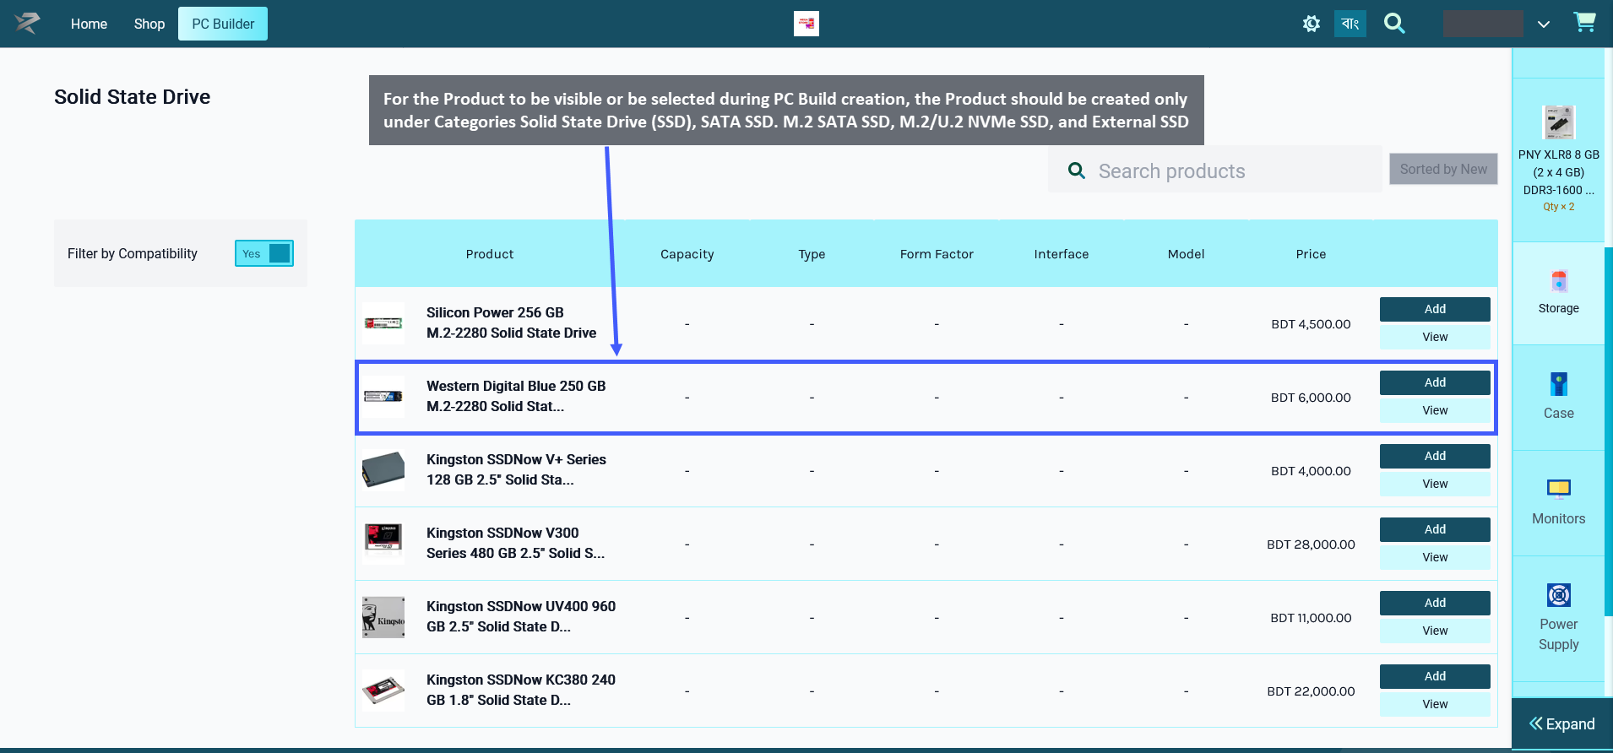
Task: Click the Capacity column header
Action: coord(687,254)
